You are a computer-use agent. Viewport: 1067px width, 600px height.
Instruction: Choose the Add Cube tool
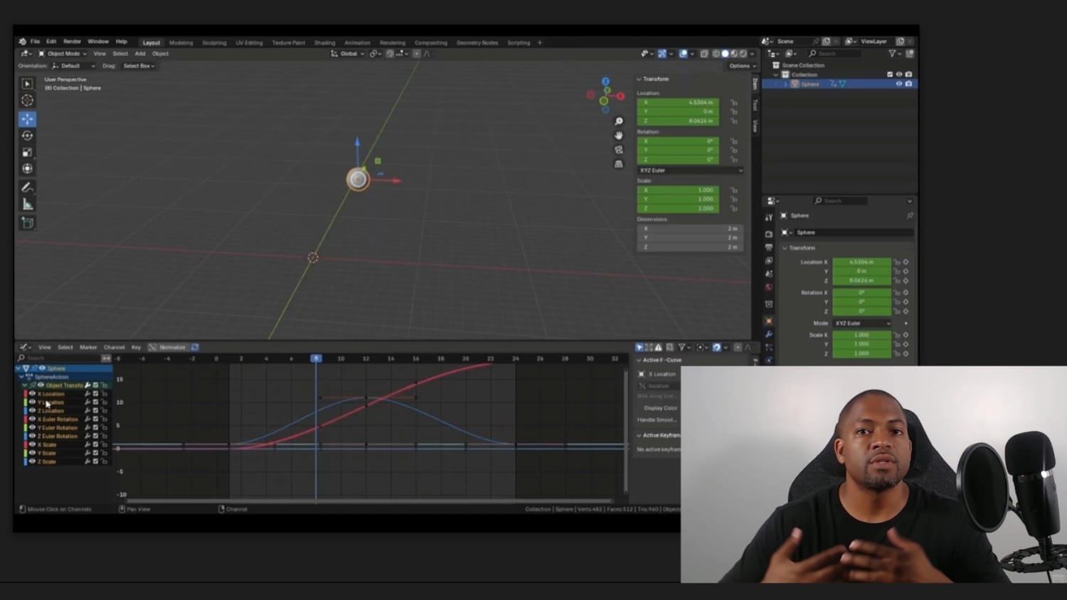pos(27,223)
